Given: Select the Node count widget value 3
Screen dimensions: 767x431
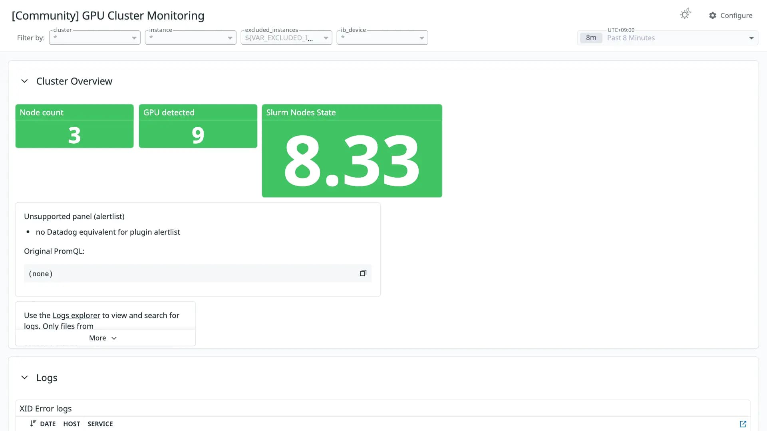Looking at the screenshot, I should coord(74,135).
